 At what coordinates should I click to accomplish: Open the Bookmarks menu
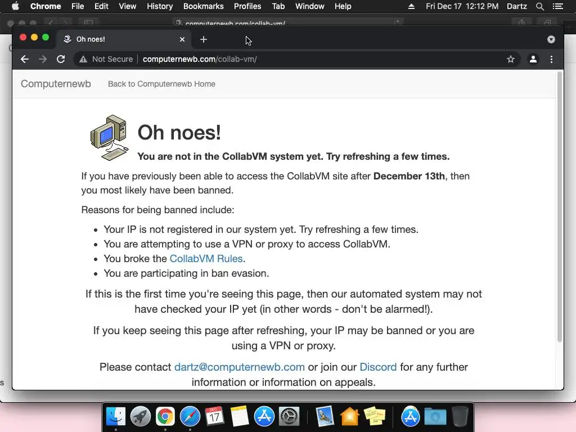(204, 6)
